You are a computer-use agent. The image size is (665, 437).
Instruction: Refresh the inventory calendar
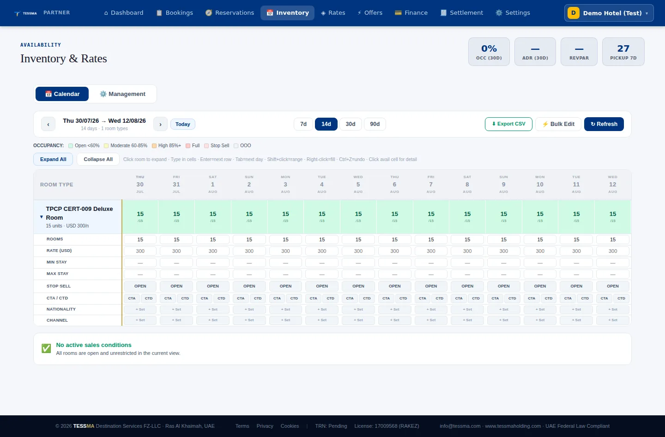pos(604,124)
